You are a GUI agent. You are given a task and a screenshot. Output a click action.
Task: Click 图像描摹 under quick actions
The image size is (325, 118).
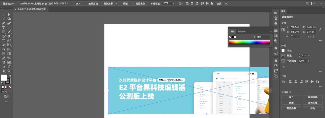pos(291,108)
